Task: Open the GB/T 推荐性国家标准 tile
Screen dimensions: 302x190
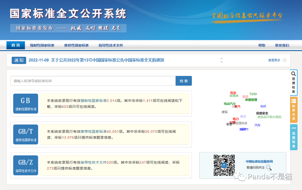Action: pyautogui.click(x=26, y=134)
